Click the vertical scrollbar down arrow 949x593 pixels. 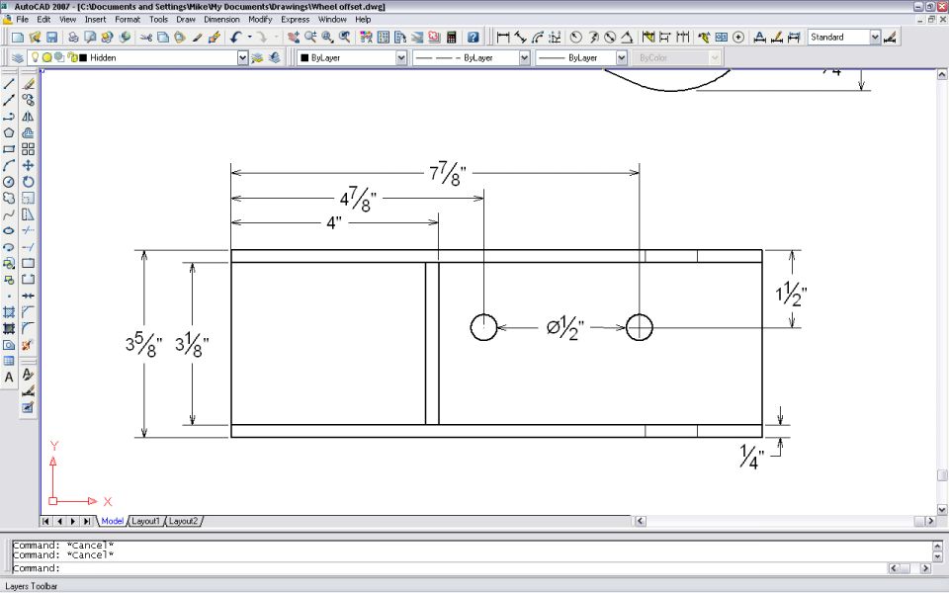pos(942,510)
